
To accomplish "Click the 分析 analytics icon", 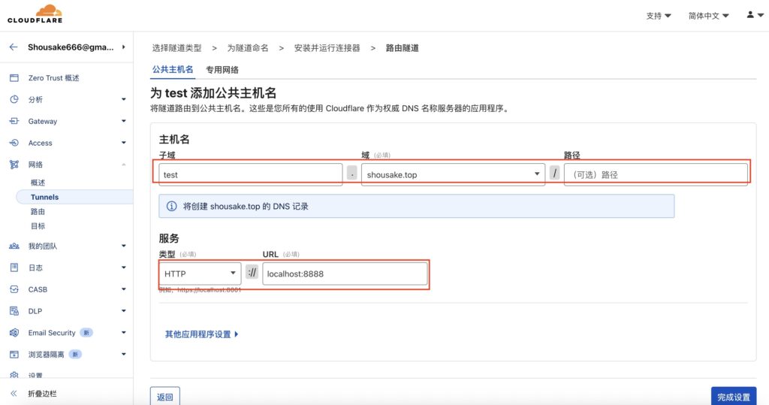I will pyautogui.click(x=14, y=99).
